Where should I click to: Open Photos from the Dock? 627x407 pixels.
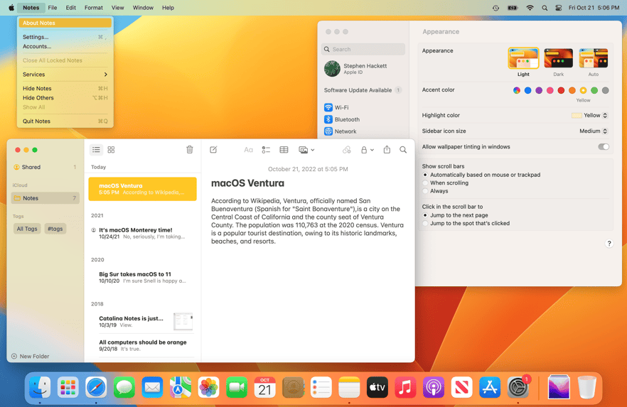[x=208, y=387]
